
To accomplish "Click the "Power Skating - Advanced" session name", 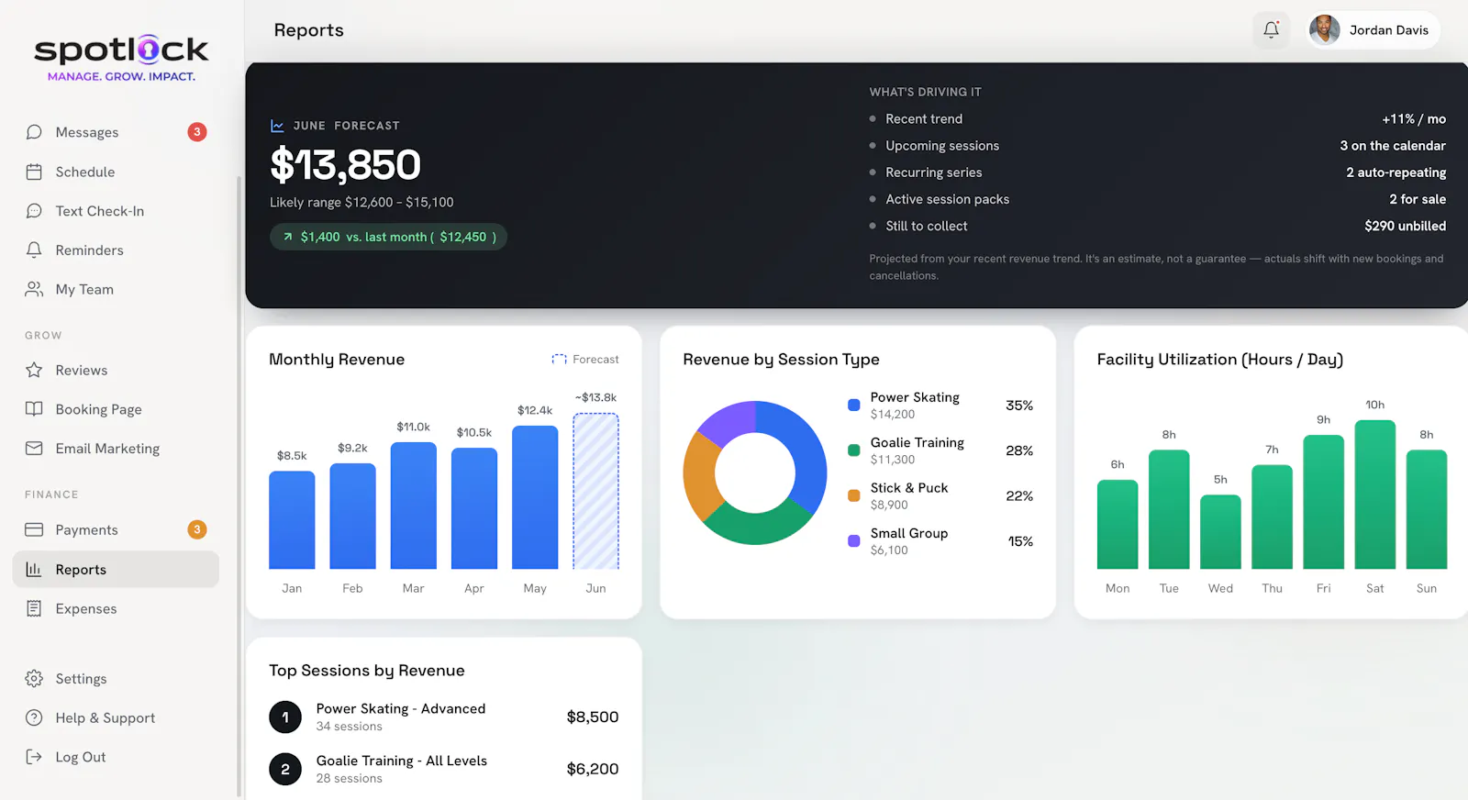I will (x=401, y=709).
